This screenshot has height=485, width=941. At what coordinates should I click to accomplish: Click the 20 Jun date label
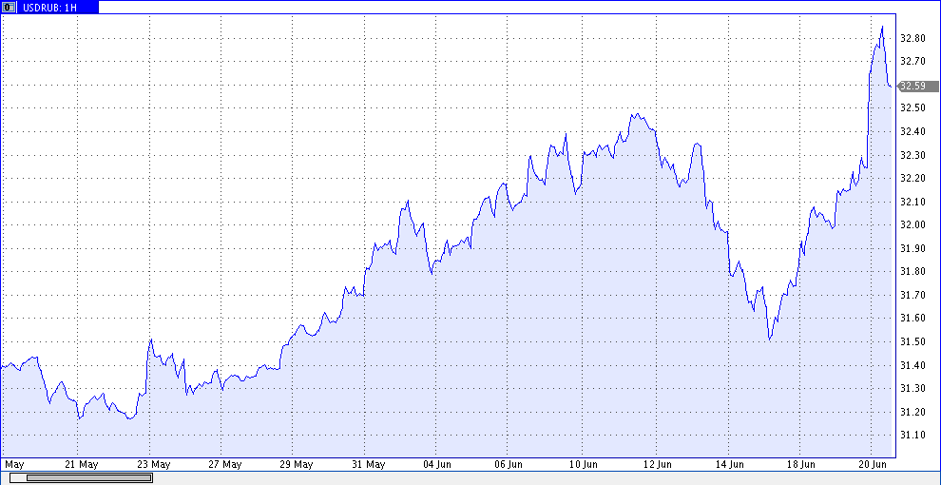(x=872, y=465)
